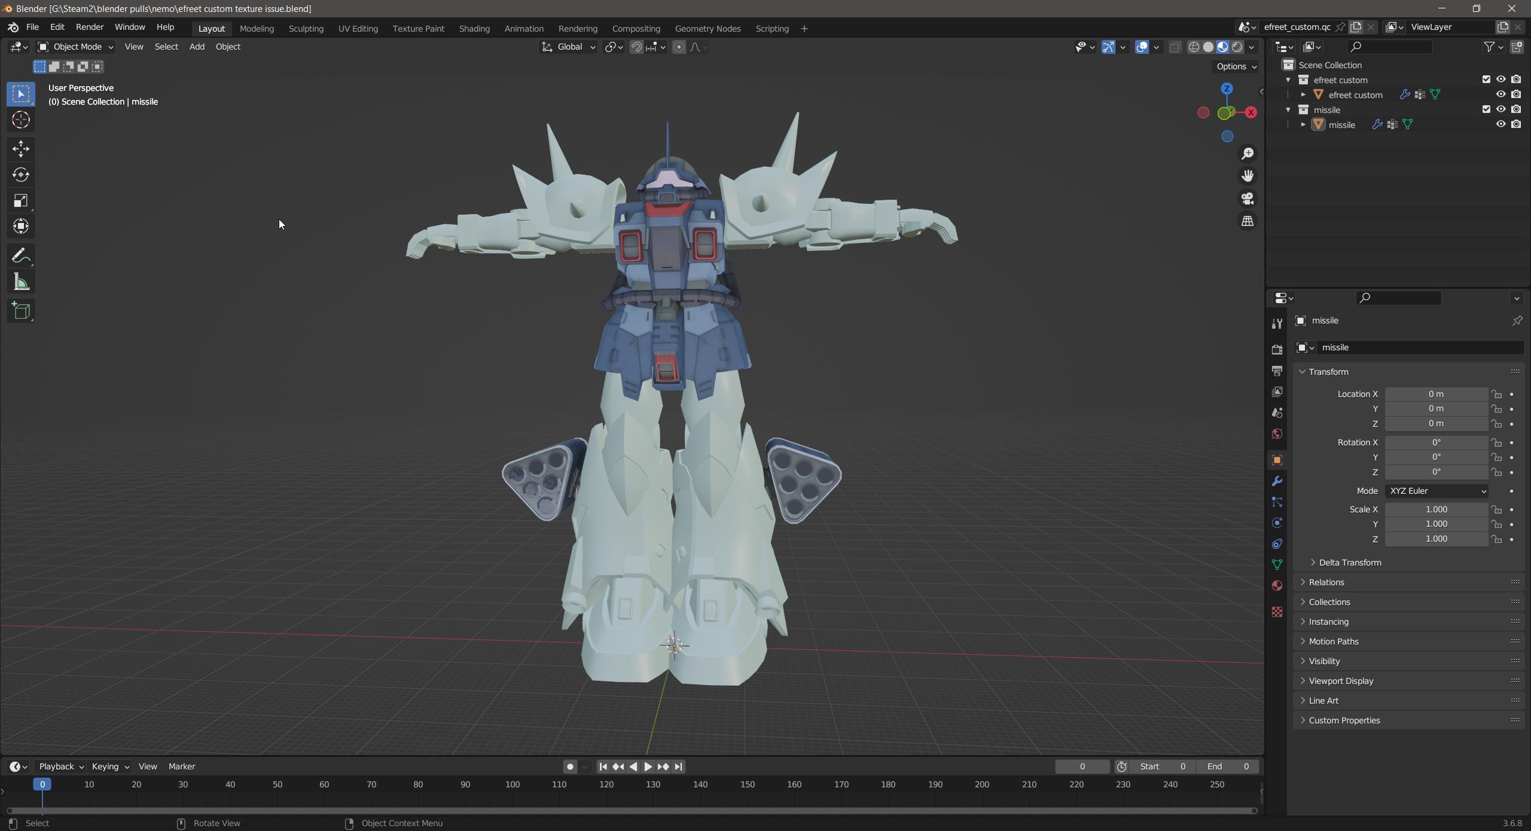Select the Select Box tool

[21, 94]
